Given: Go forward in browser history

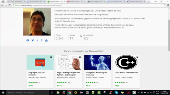Looking at the screenshot, I should click(x=6, y=5).
